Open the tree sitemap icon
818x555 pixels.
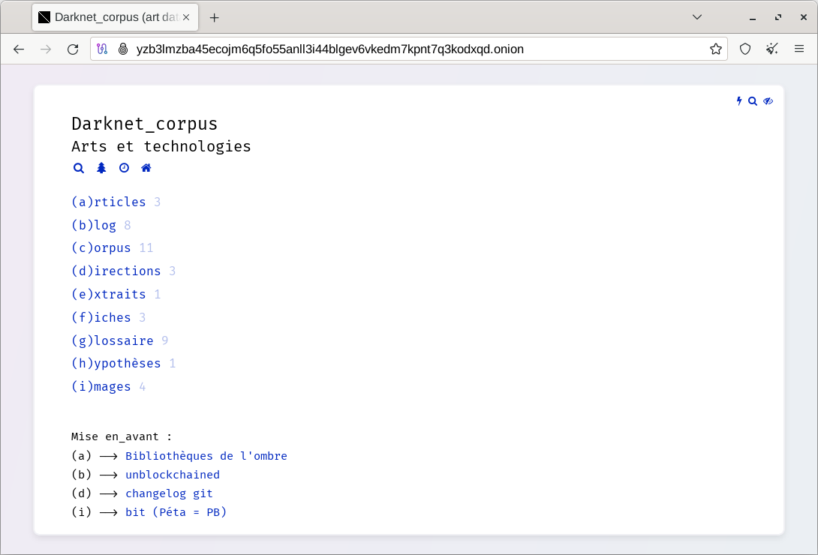[101, 168]
